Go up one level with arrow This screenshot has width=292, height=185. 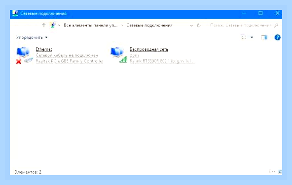[x=44, y=25]
